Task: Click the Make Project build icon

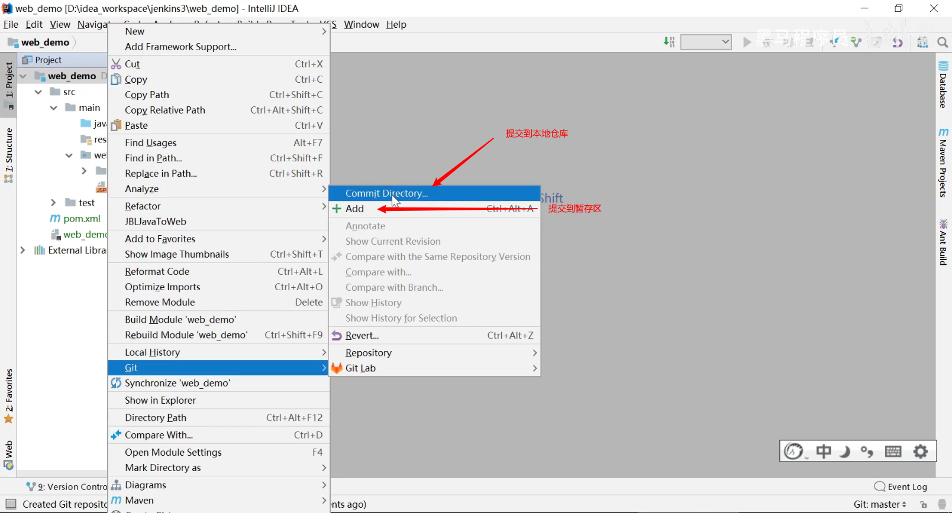Action: [669, 42]
